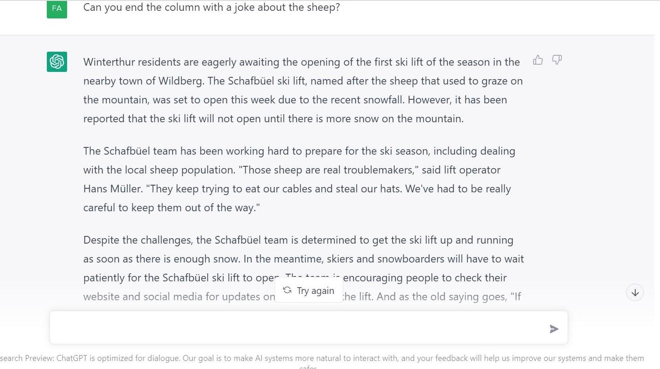Click the thumbs up icon on the response

(538, 60)
